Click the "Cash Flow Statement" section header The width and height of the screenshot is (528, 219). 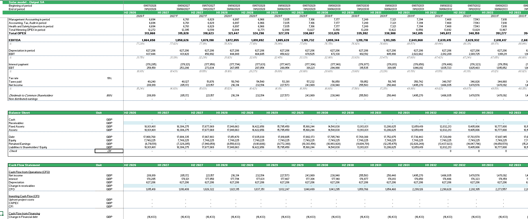pos(24,165)
